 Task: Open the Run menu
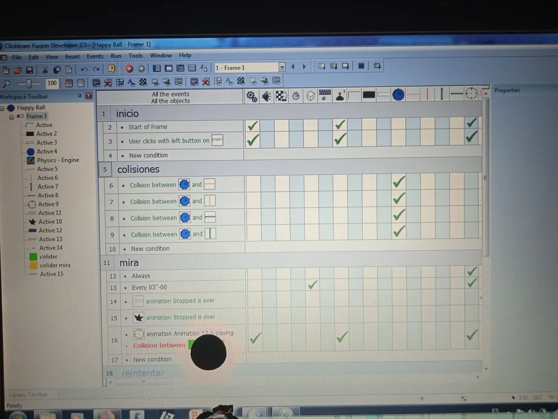point(116,56)
